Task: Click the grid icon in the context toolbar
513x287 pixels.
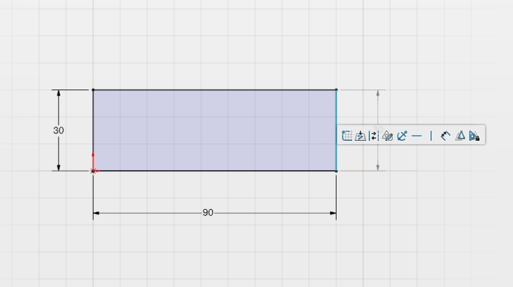Action: (347, 135)
